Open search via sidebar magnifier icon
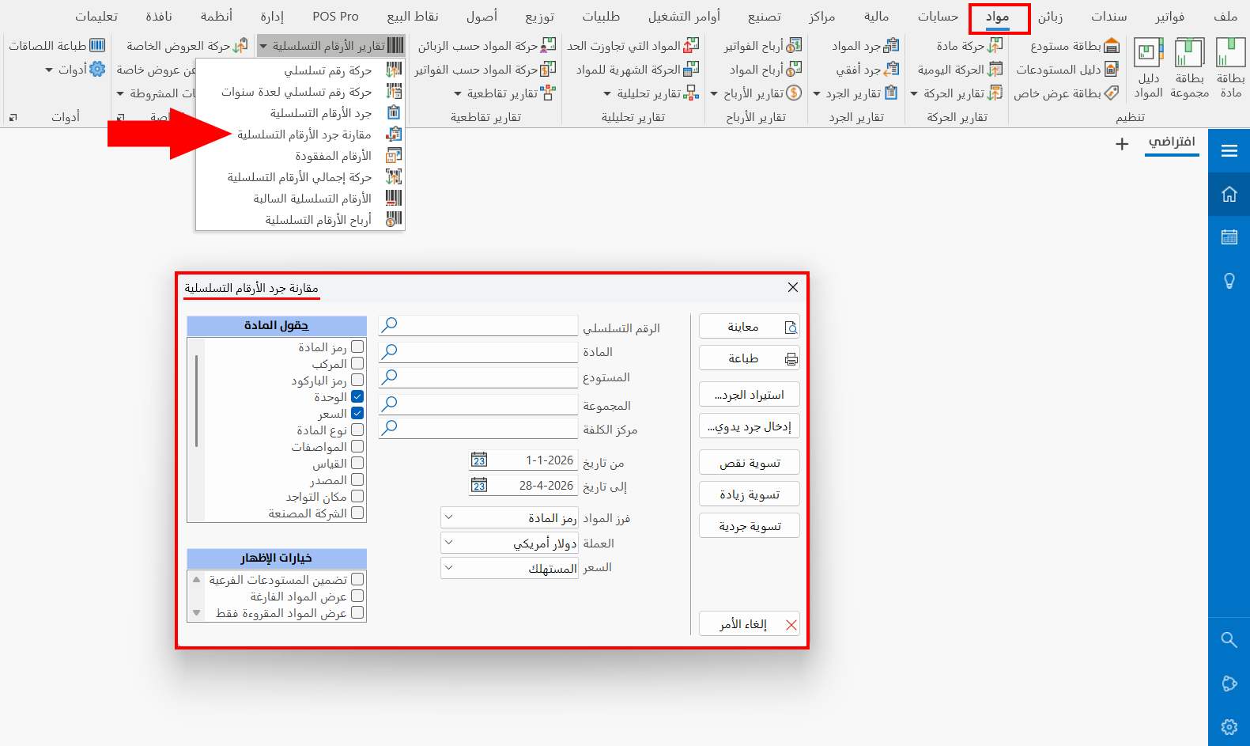Screen dimensions: 1250x746 [1229, 639]
